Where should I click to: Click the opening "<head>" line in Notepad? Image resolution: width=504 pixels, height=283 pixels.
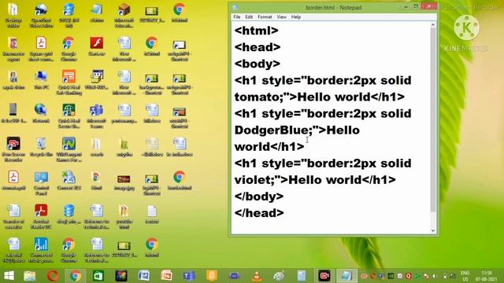[x=258, y=47]
